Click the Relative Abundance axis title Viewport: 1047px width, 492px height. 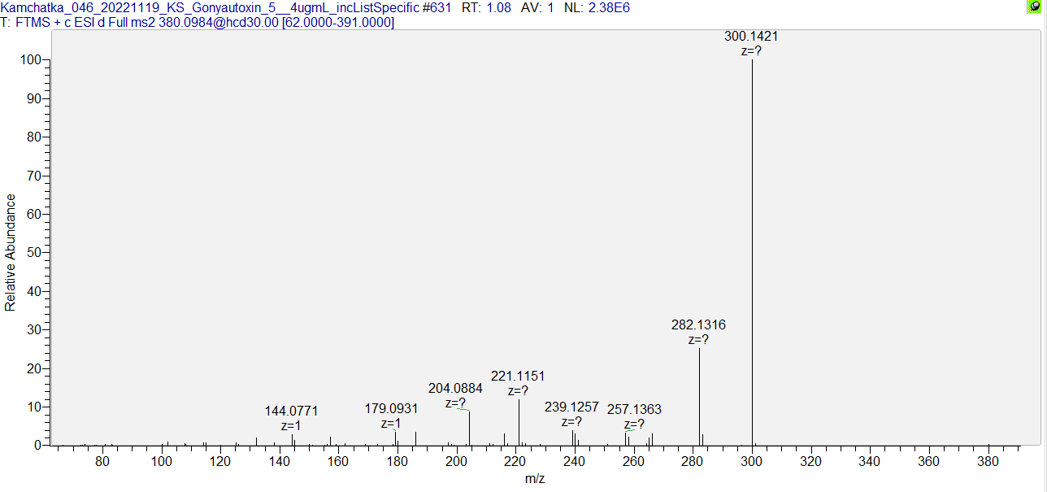coord(11,252)
